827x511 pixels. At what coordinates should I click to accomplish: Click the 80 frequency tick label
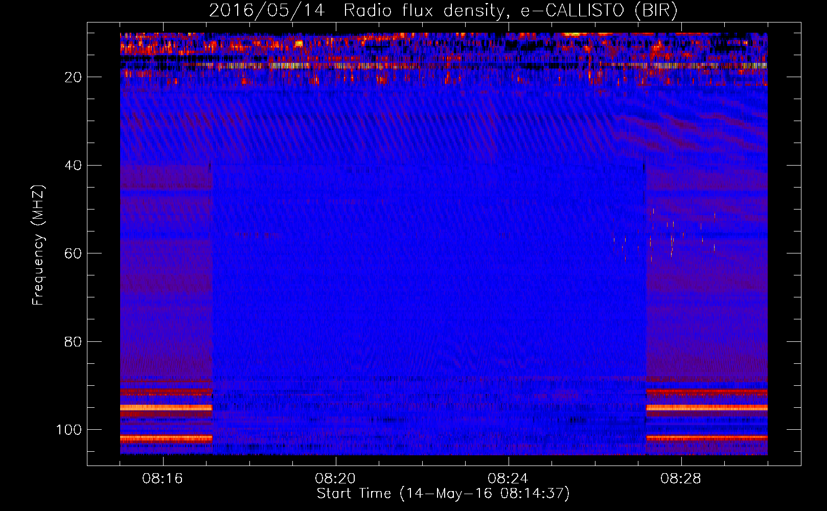click(x=74, y=342)
